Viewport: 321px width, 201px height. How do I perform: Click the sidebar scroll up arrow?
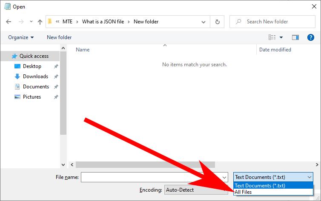pos(63,48)
